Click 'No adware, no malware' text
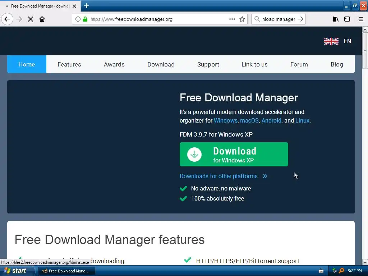368x276 pixels. pos(221,188)
